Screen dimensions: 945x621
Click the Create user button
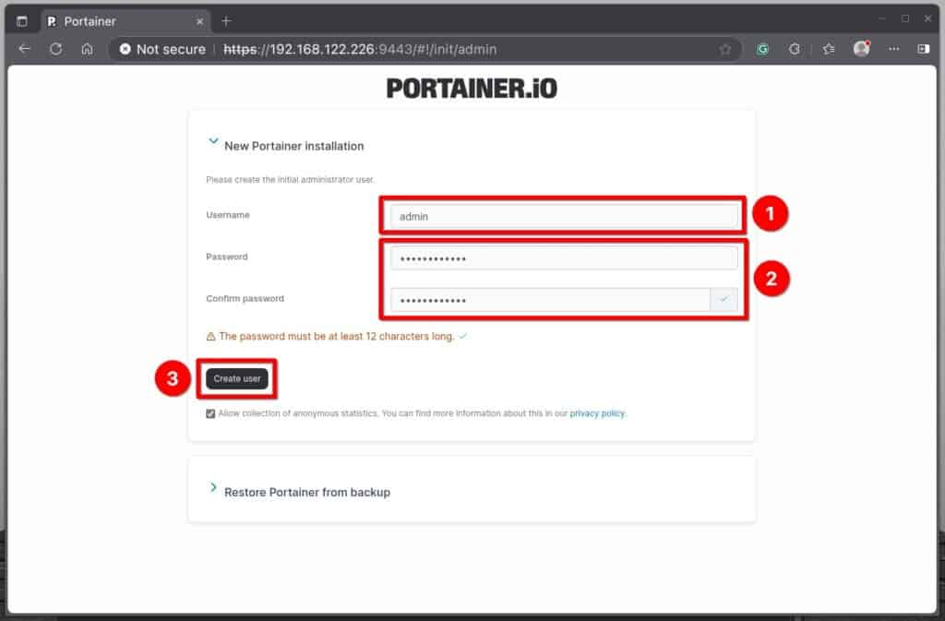(237, 379)
